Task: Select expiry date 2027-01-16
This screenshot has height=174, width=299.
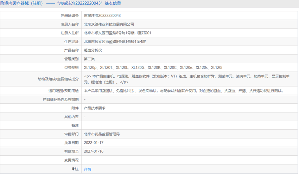Action: [94, 151]
